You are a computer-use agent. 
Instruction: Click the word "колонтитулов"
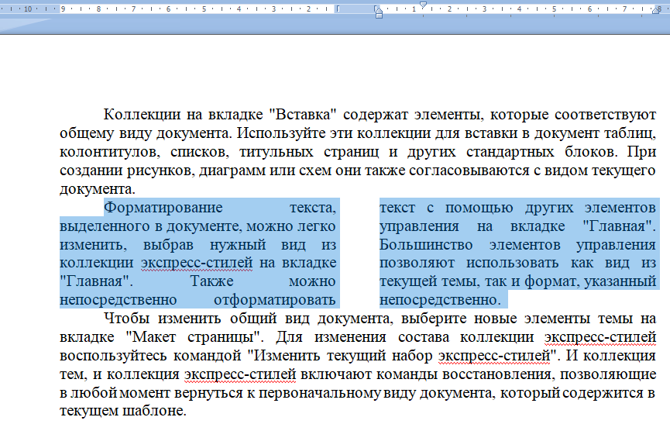pos(110,152)
